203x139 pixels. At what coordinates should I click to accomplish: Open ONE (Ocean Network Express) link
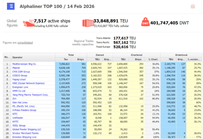point(28,84)
